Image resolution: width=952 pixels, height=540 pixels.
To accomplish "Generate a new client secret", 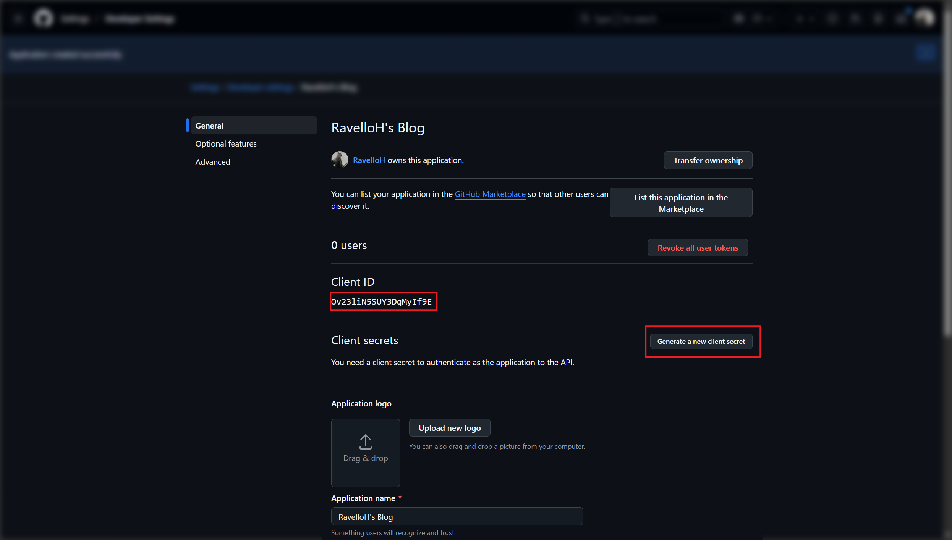I will pos(701,342).
